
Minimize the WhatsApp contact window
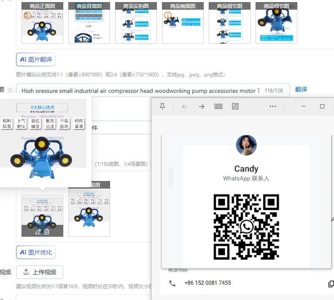tap(304, 106)
